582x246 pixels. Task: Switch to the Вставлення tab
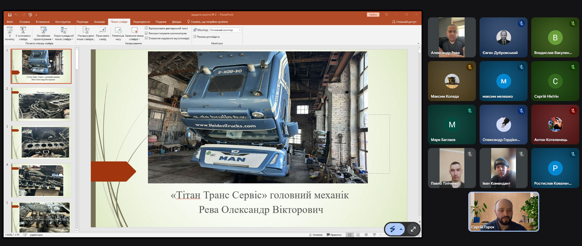[x=42, y=22]
